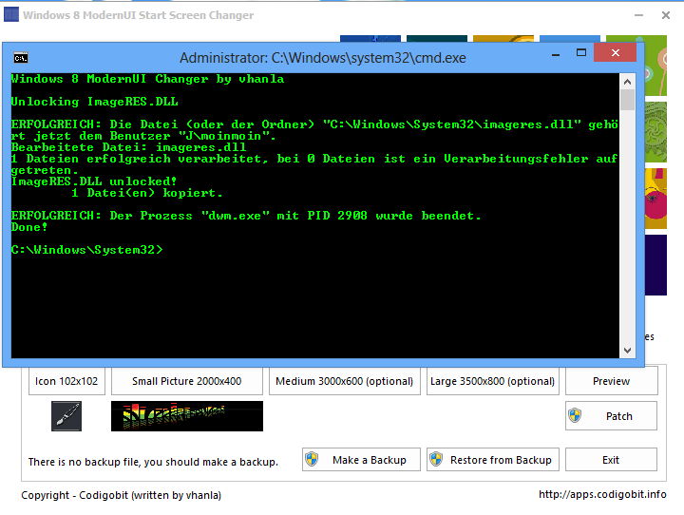Exit the Start Screen Changer app

(x=611, y=460)
